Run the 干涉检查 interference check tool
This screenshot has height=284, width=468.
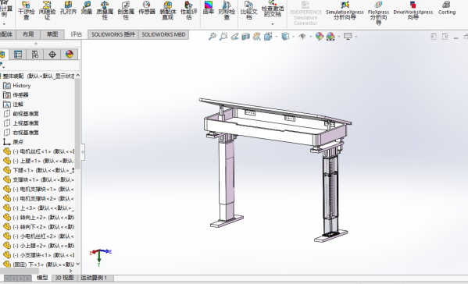pos(27,10)
